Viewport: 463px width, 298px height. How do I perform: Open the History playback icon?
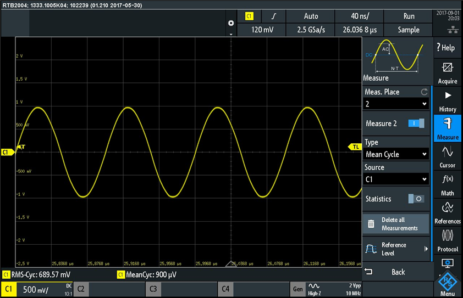[x=448, y=100]
